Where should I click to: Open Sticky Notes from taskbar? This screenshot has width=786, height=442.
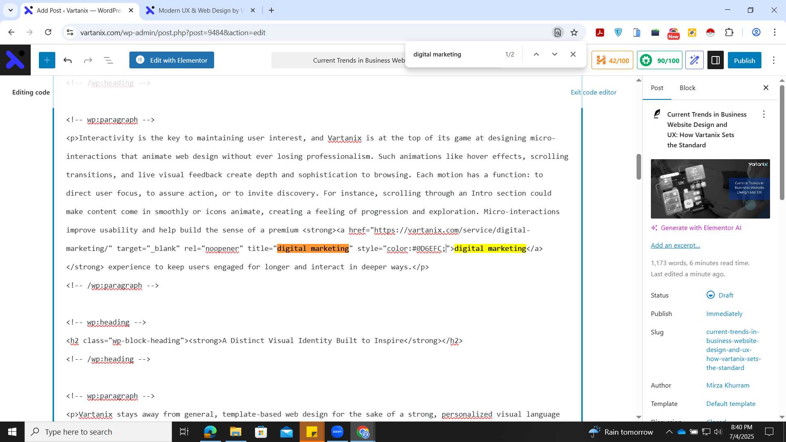(x=312, y=432)
